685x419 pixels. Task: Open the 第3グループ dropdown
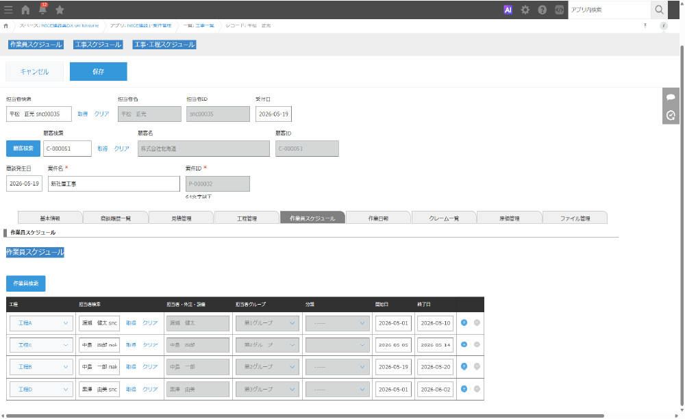point(267,389)
